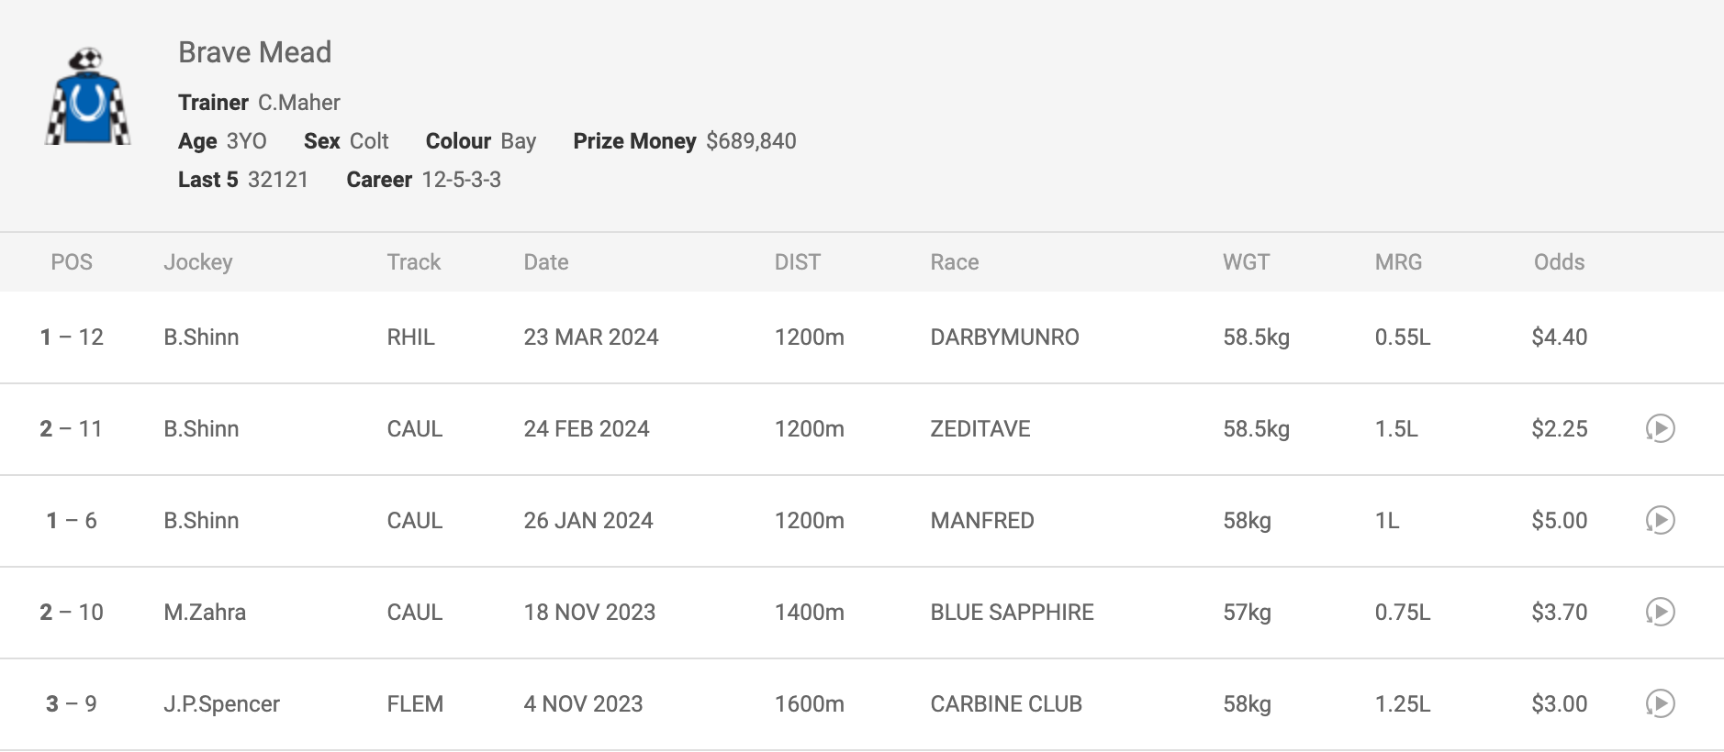
Task: Select the Date column header
Action: (545, 262)
